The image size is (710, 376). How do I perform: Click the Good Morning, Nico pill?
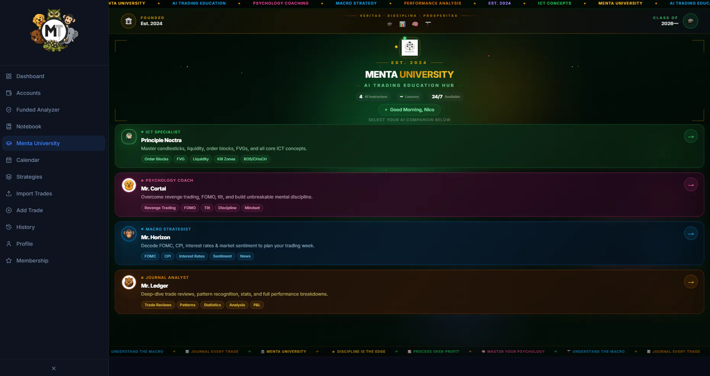tap(409, 110)
